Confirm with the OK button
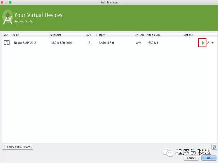This screenshot has height=163, width=218. point(209,158)
